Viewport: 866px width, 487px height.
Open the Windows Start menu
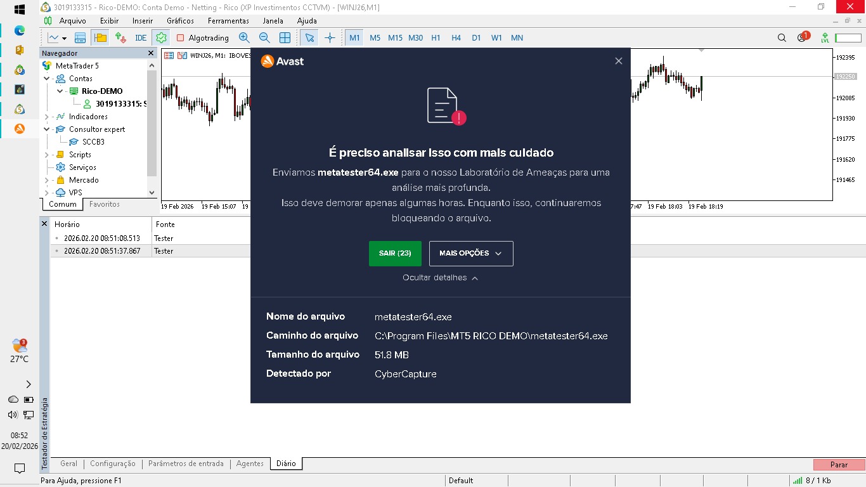point(19,10)
